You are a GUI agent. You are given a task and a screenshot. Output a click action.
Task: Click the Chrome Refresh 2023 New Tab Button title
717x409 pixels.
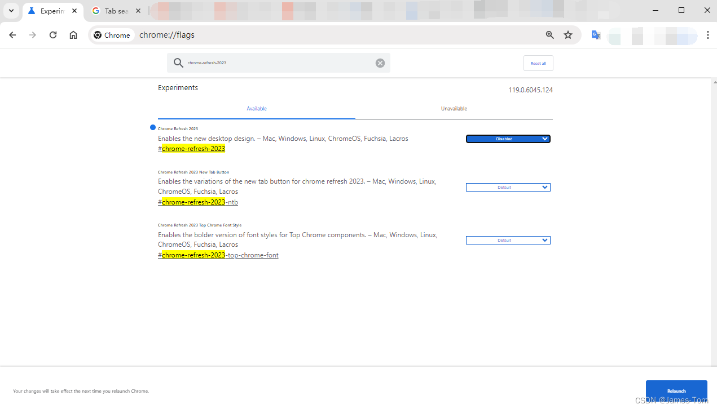pyautogui.click(x=193, y=172)
